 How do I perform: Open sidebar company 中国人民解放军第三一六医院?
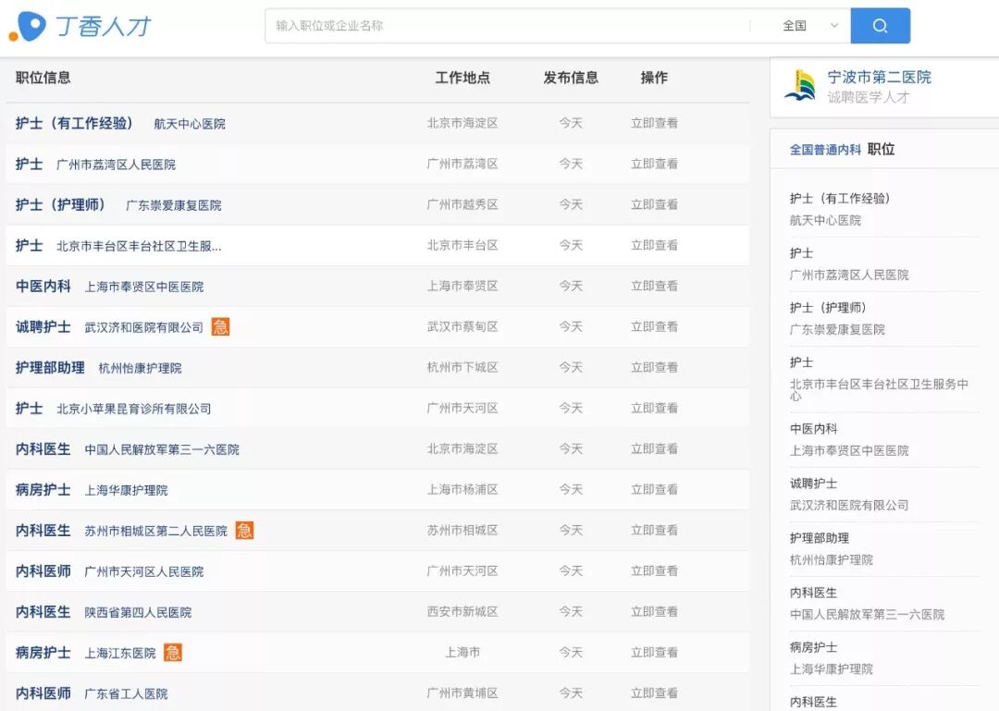tap(867, 614)
